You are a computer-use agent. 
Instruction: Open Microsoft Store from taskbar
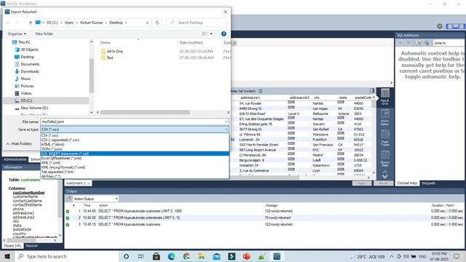(x=157, y=256)
